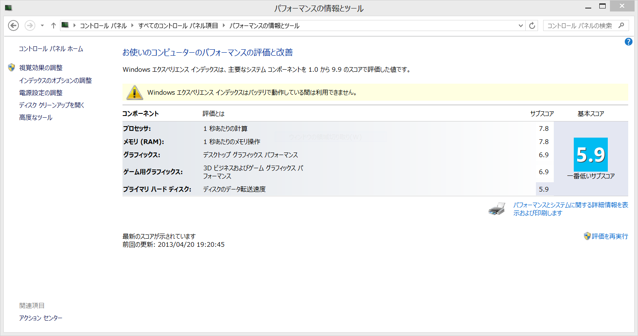
Task: Open 高度なツール link
Action: click(x=36, y=118)
